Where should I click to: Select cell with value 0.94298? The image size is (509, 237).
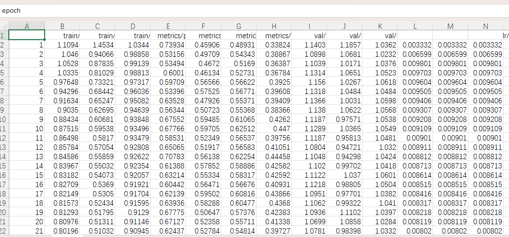click(344, 157)
